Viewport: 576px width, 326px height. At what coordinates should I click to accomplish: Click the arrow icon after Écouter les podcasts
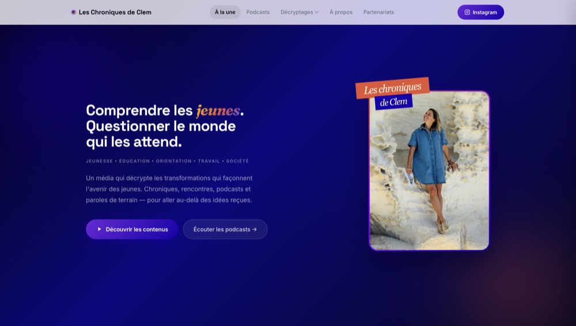tap(255, 229)
